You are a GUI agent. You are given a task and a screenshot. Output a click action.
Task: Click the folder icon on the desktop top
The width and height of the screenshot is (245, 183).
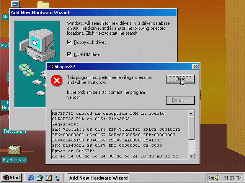tap(43, 5)
